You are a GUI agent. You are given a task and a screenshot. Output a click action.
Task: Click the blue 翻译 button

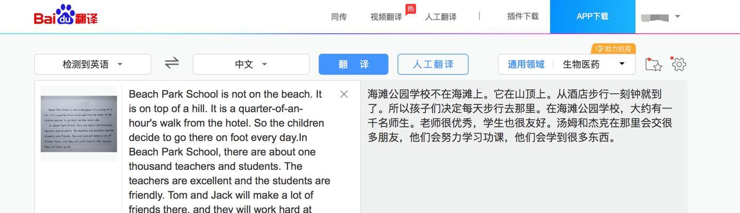click(353, 64)
